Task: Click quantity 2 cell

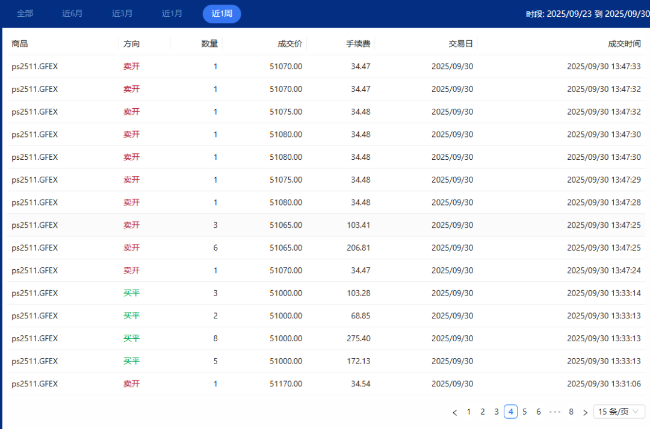Action: (x=215, y=315)
